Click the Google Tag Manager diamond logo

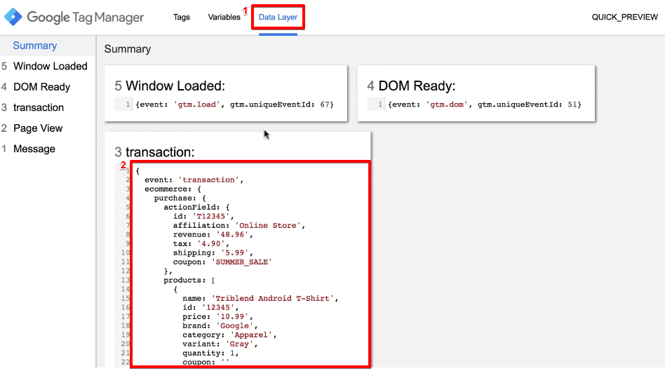point(13,17)
